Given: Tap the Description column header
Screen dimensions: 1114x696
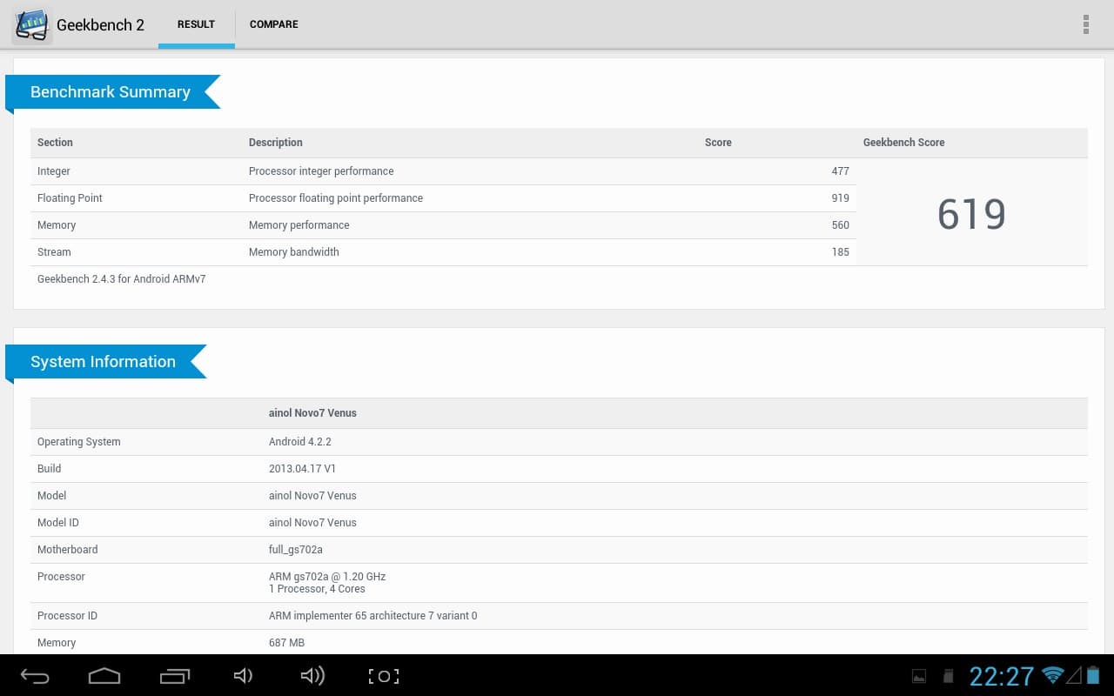Looking at the screenshot, I should tap(276, 143).
